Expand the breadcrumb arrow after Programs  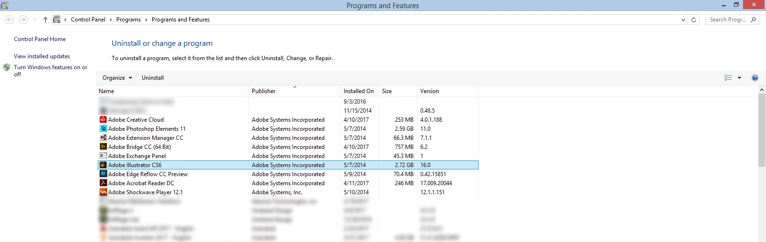click(146, 20)
